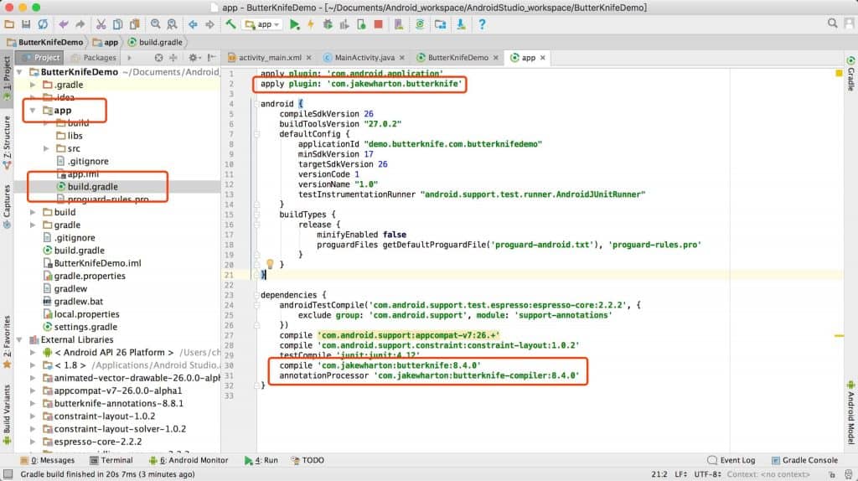Open the TODO tool window
This screenshot has height=481, width=858.
308,460
